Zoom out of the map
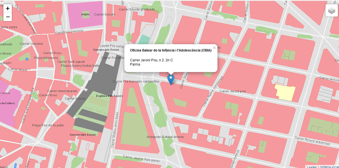Image resolution: width=339 pixels, height=168 pixels. tap(8, 17)
